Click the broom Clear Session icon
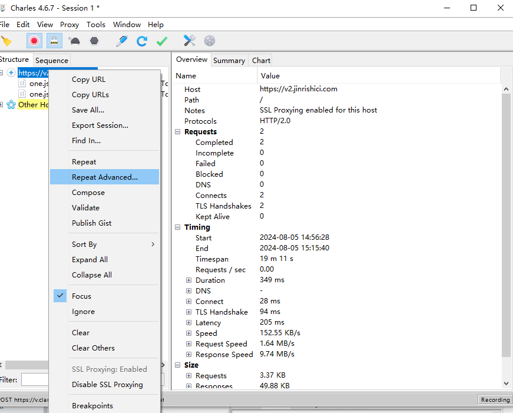The image size is (513, 413). coord(6,41)
